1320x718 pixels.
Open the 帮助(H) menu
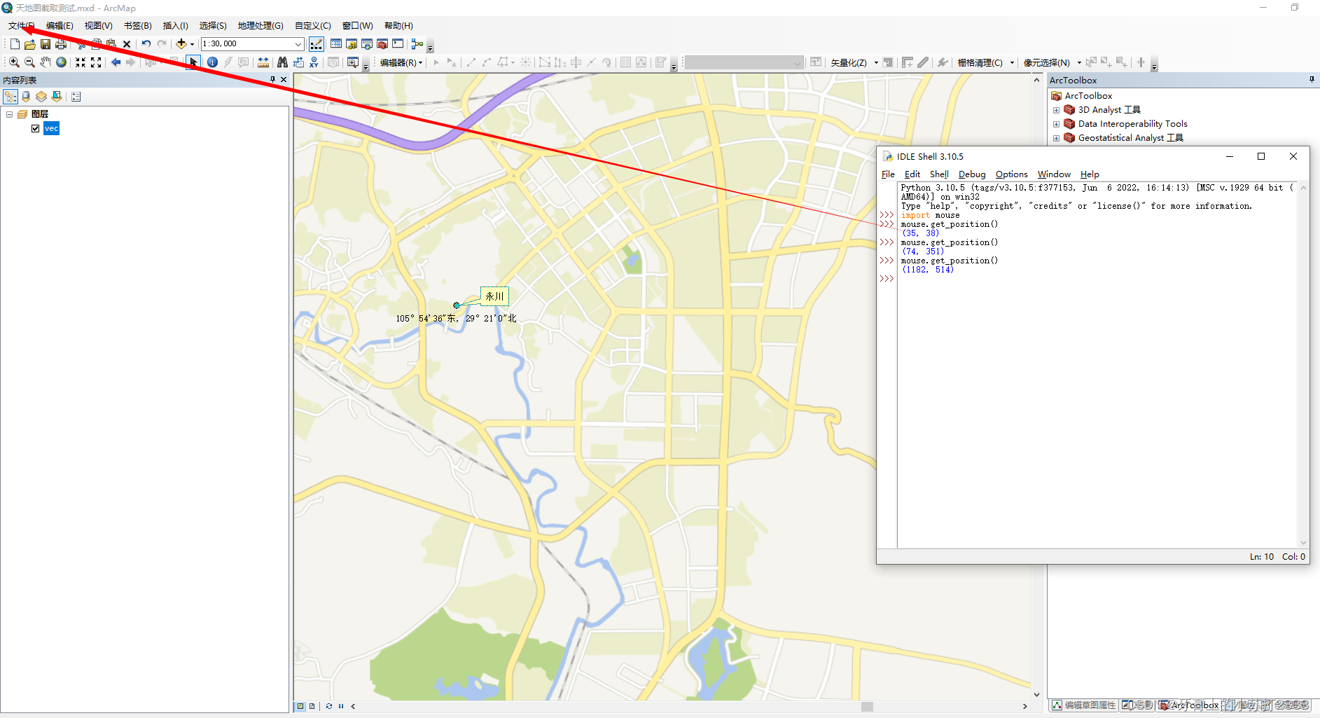click(x=398, y=25)
